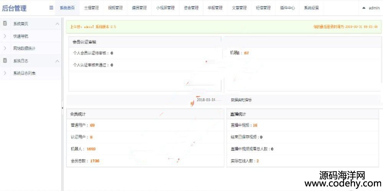Click the 2018-03-31 date label

pos(206,100)
